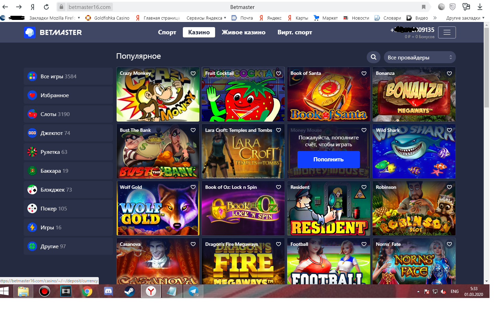Image resolution: width=494 pixels, height=309 pixels.
Task: Click the volume speaker tray icon
Action: point(443,291)
